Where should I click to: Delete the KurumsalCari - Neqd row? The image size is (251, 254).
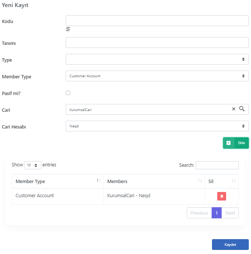pos(222,196)
